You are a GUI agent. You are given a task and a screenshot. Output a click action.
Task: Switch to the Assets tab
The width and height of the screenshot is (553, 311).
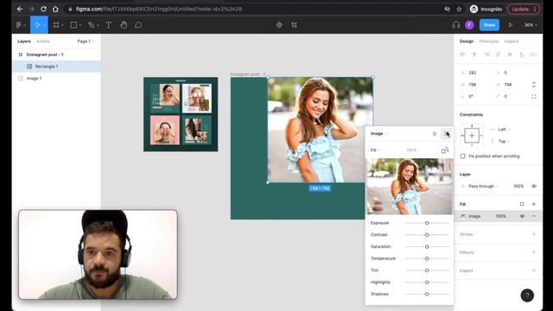(x=43, y=41)
